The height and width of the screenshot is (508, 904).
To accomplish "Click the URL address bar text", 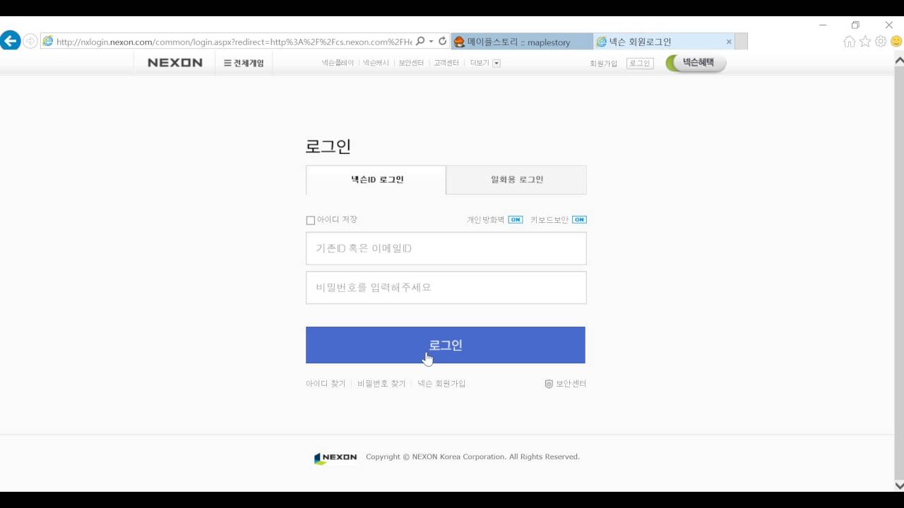I will [x=233, y=42].
